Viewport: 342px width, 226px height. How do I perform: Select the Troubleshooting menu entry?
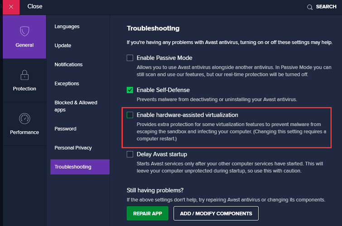(80, 167)
